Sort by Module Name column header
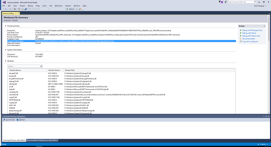Screen dimensions: 271x147 28,70
